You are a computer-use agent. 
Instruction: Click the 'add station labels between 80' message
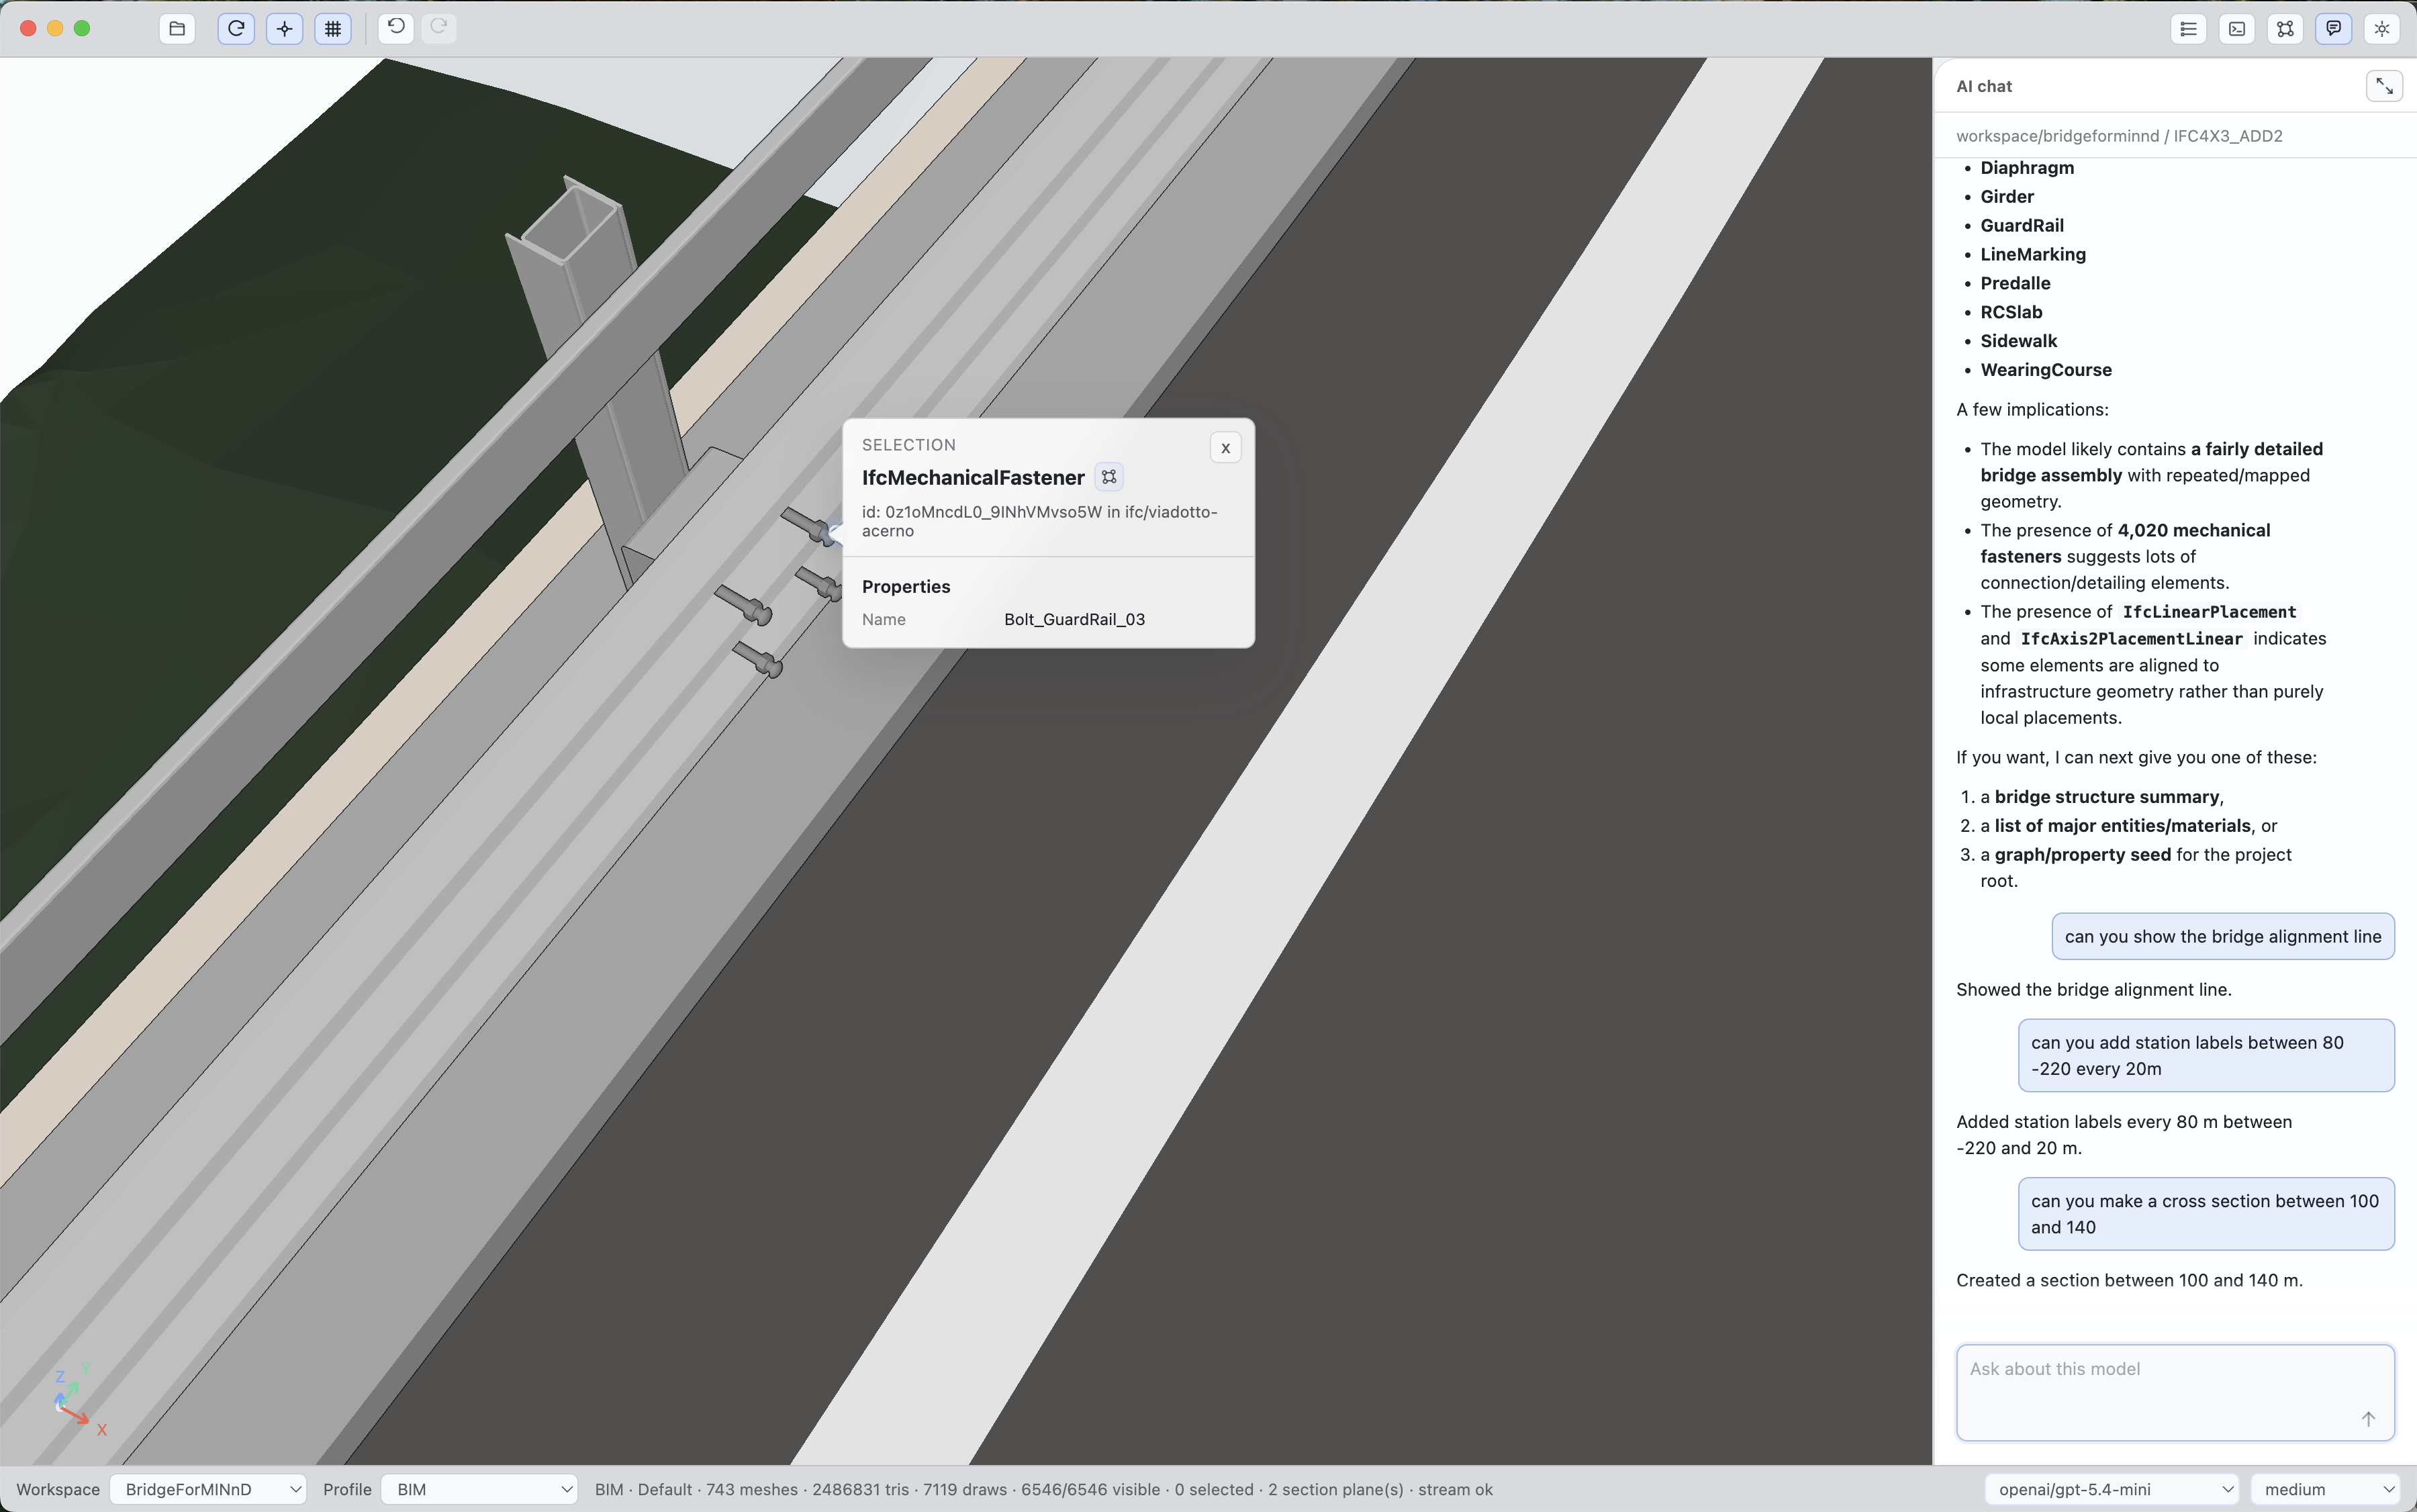pyautogui.click(x=2205, y=1055)
